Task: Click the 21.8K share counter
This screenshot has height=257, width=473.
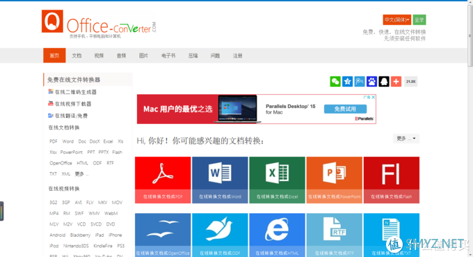Action: (410, 81)
